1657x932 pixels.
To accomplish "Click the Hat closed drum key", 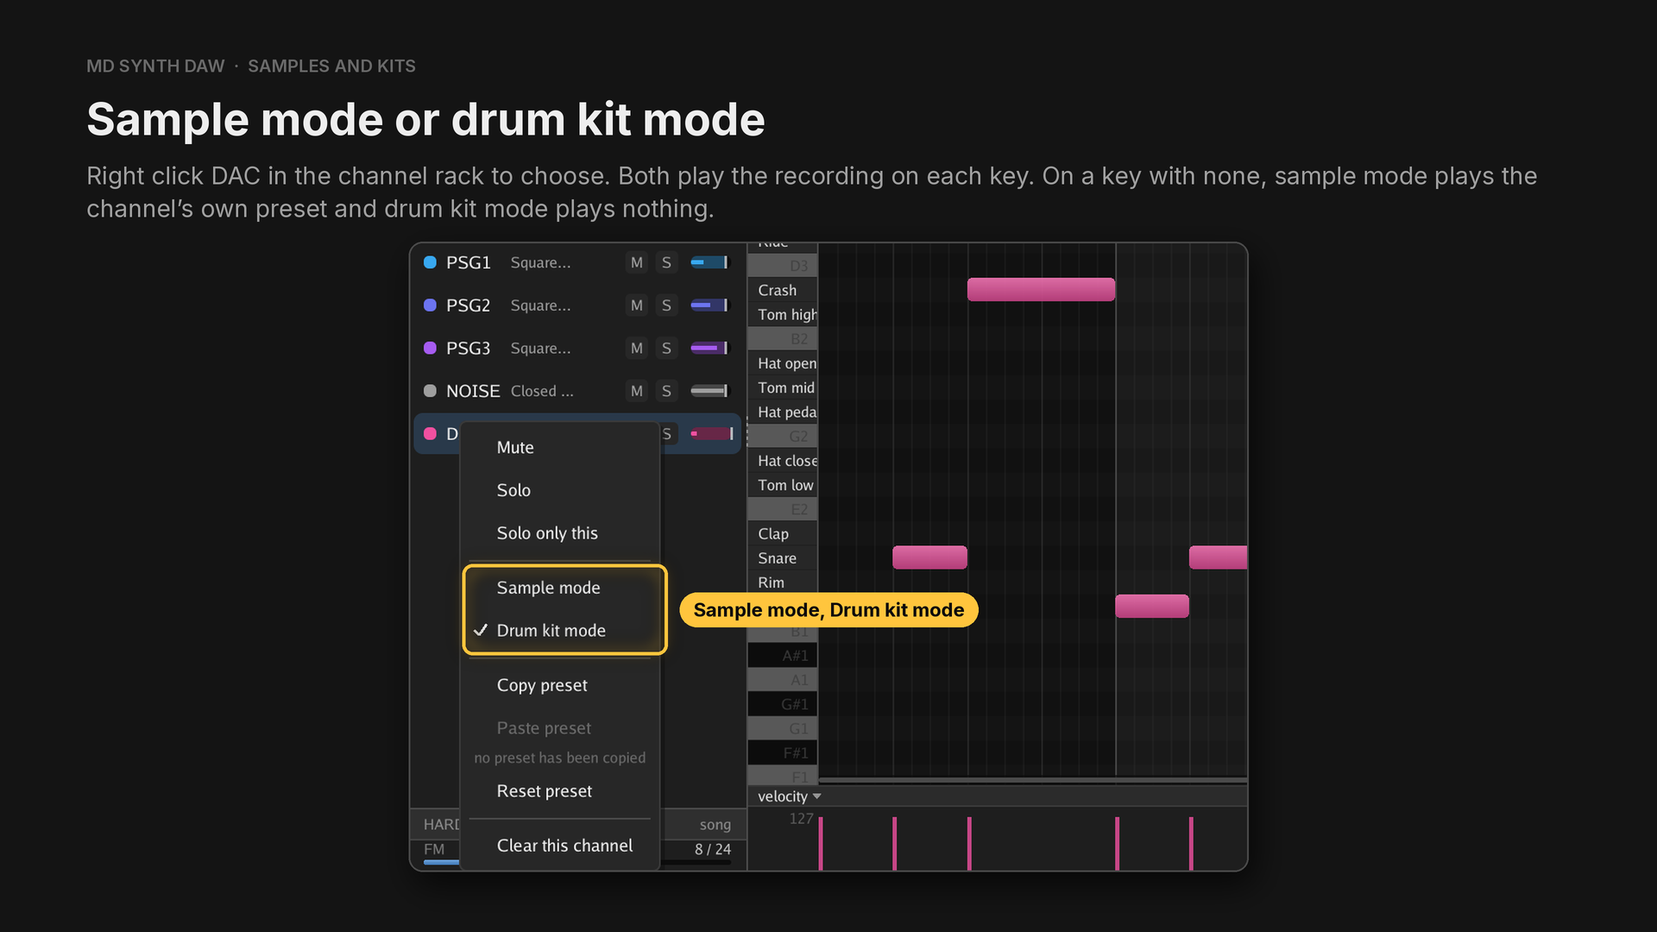I will 782,461.
